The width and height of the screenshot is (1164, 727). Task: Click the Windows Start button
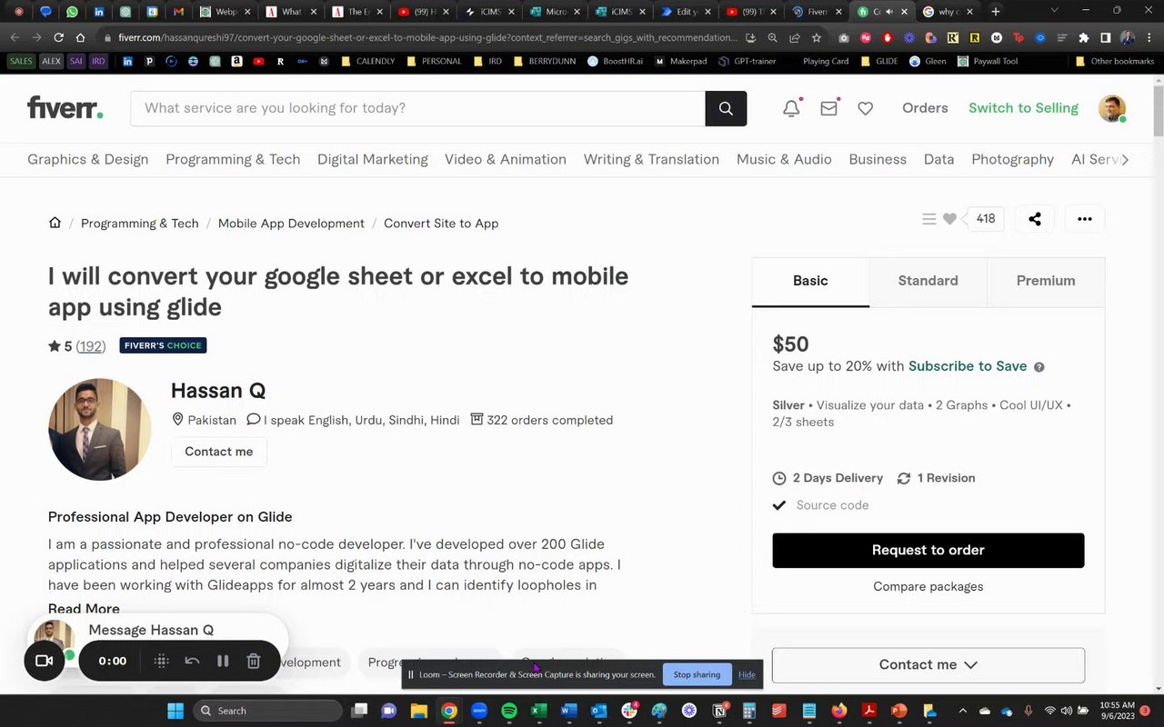(x=176, y=711)
